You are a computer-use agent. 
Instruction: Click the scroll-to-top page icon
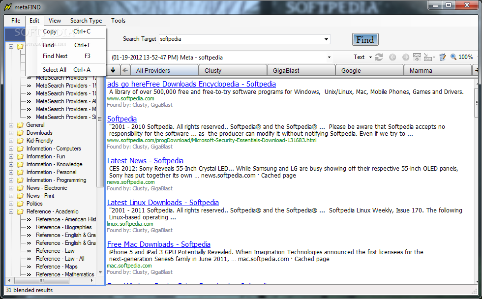point(417,57)
